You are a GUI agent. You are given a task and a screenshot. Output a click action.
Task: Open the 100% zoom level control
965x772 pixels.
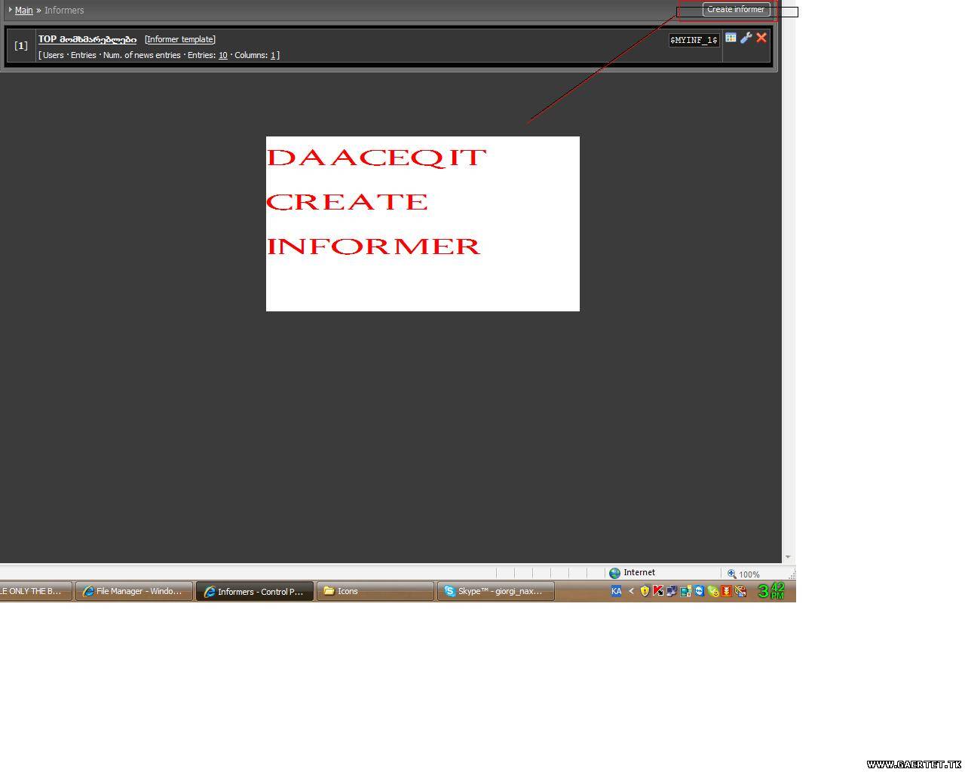tap(743, 574)
